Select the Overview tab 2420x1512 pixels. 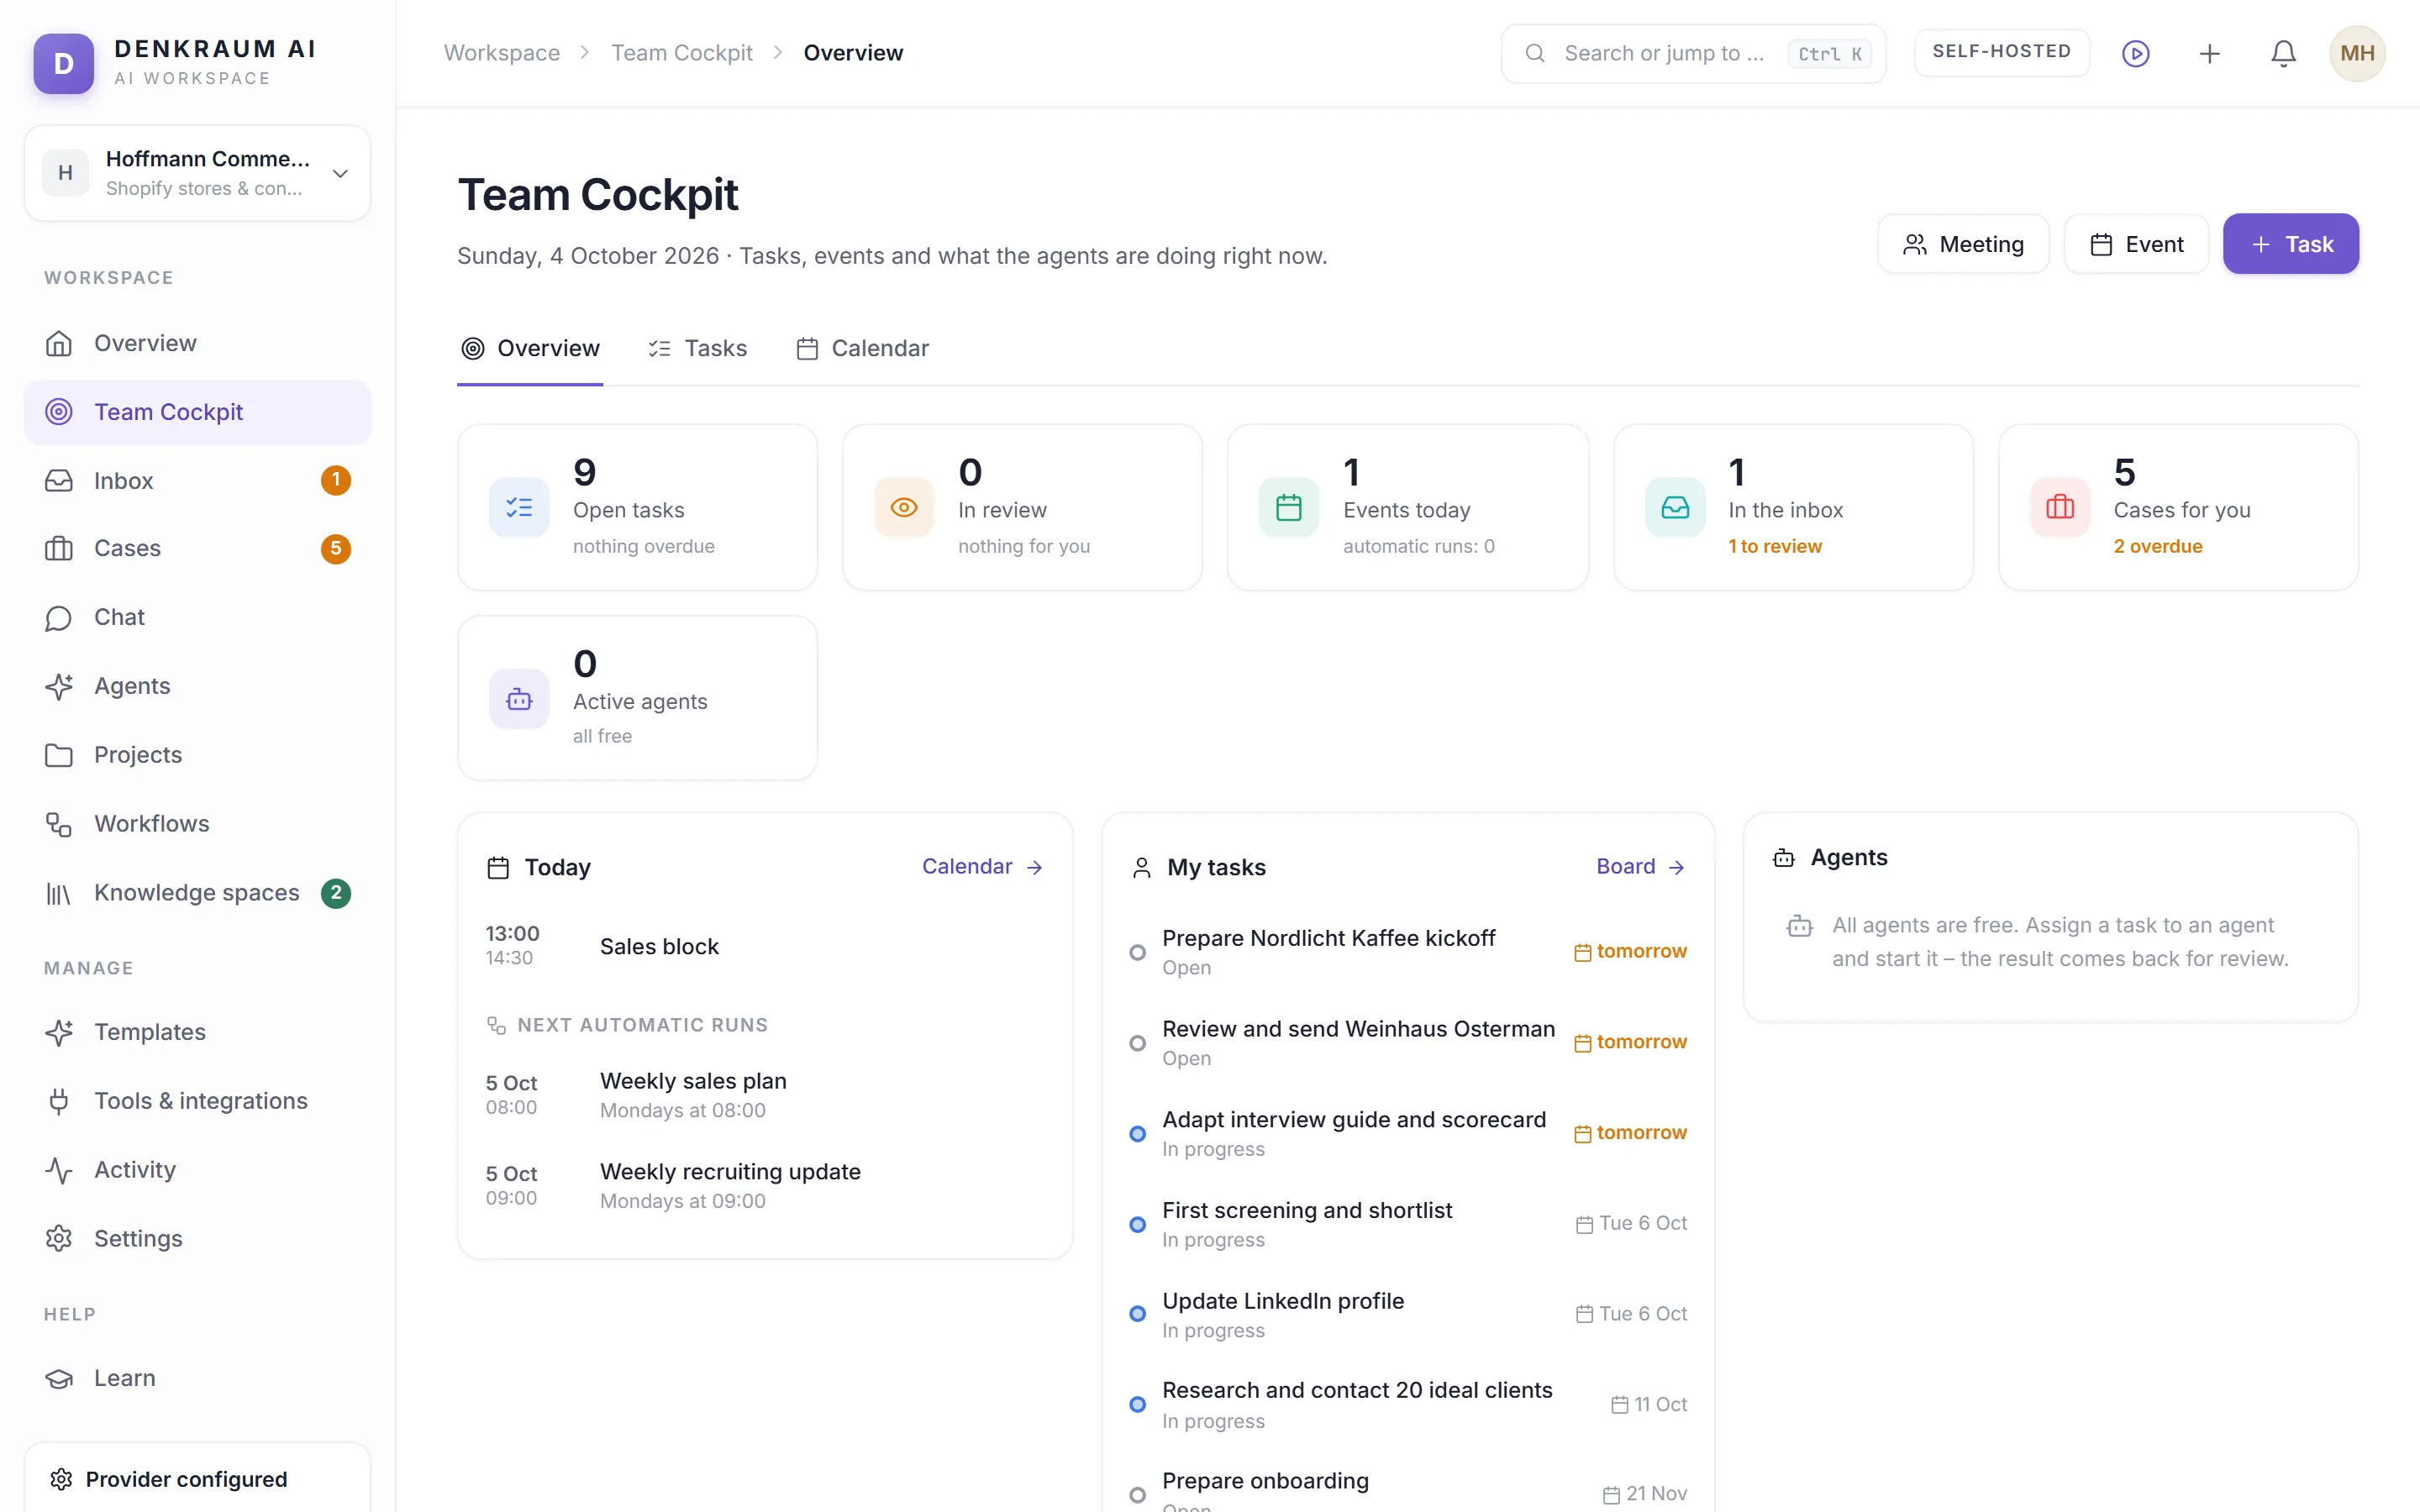pos(530,348)
